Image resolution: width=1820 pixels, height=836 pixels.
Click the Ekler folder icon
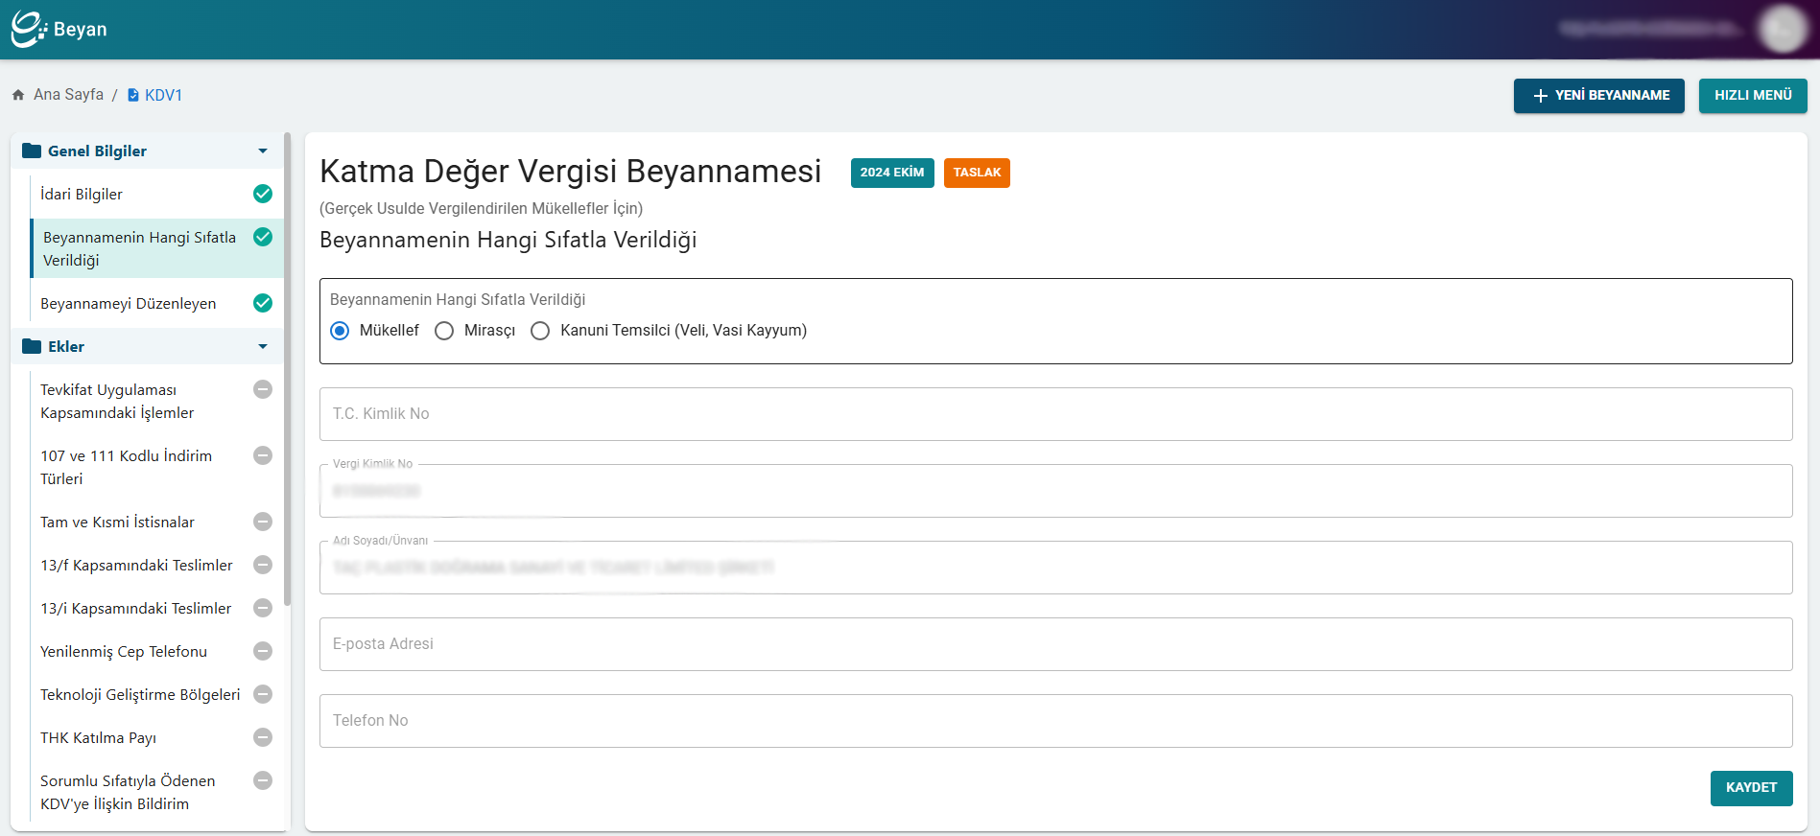[32, 346]
